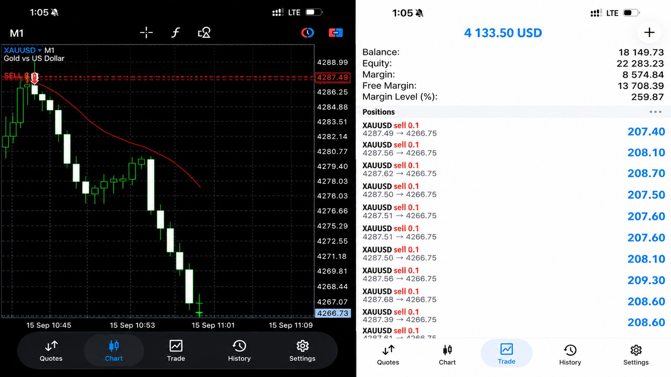671x377 pixels.
Task: Select the position opened at 4287.39
Action: pos(514,316)
